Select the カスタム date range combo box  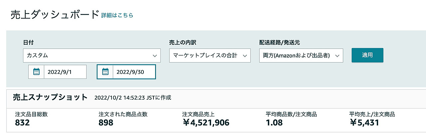(92, 56)
